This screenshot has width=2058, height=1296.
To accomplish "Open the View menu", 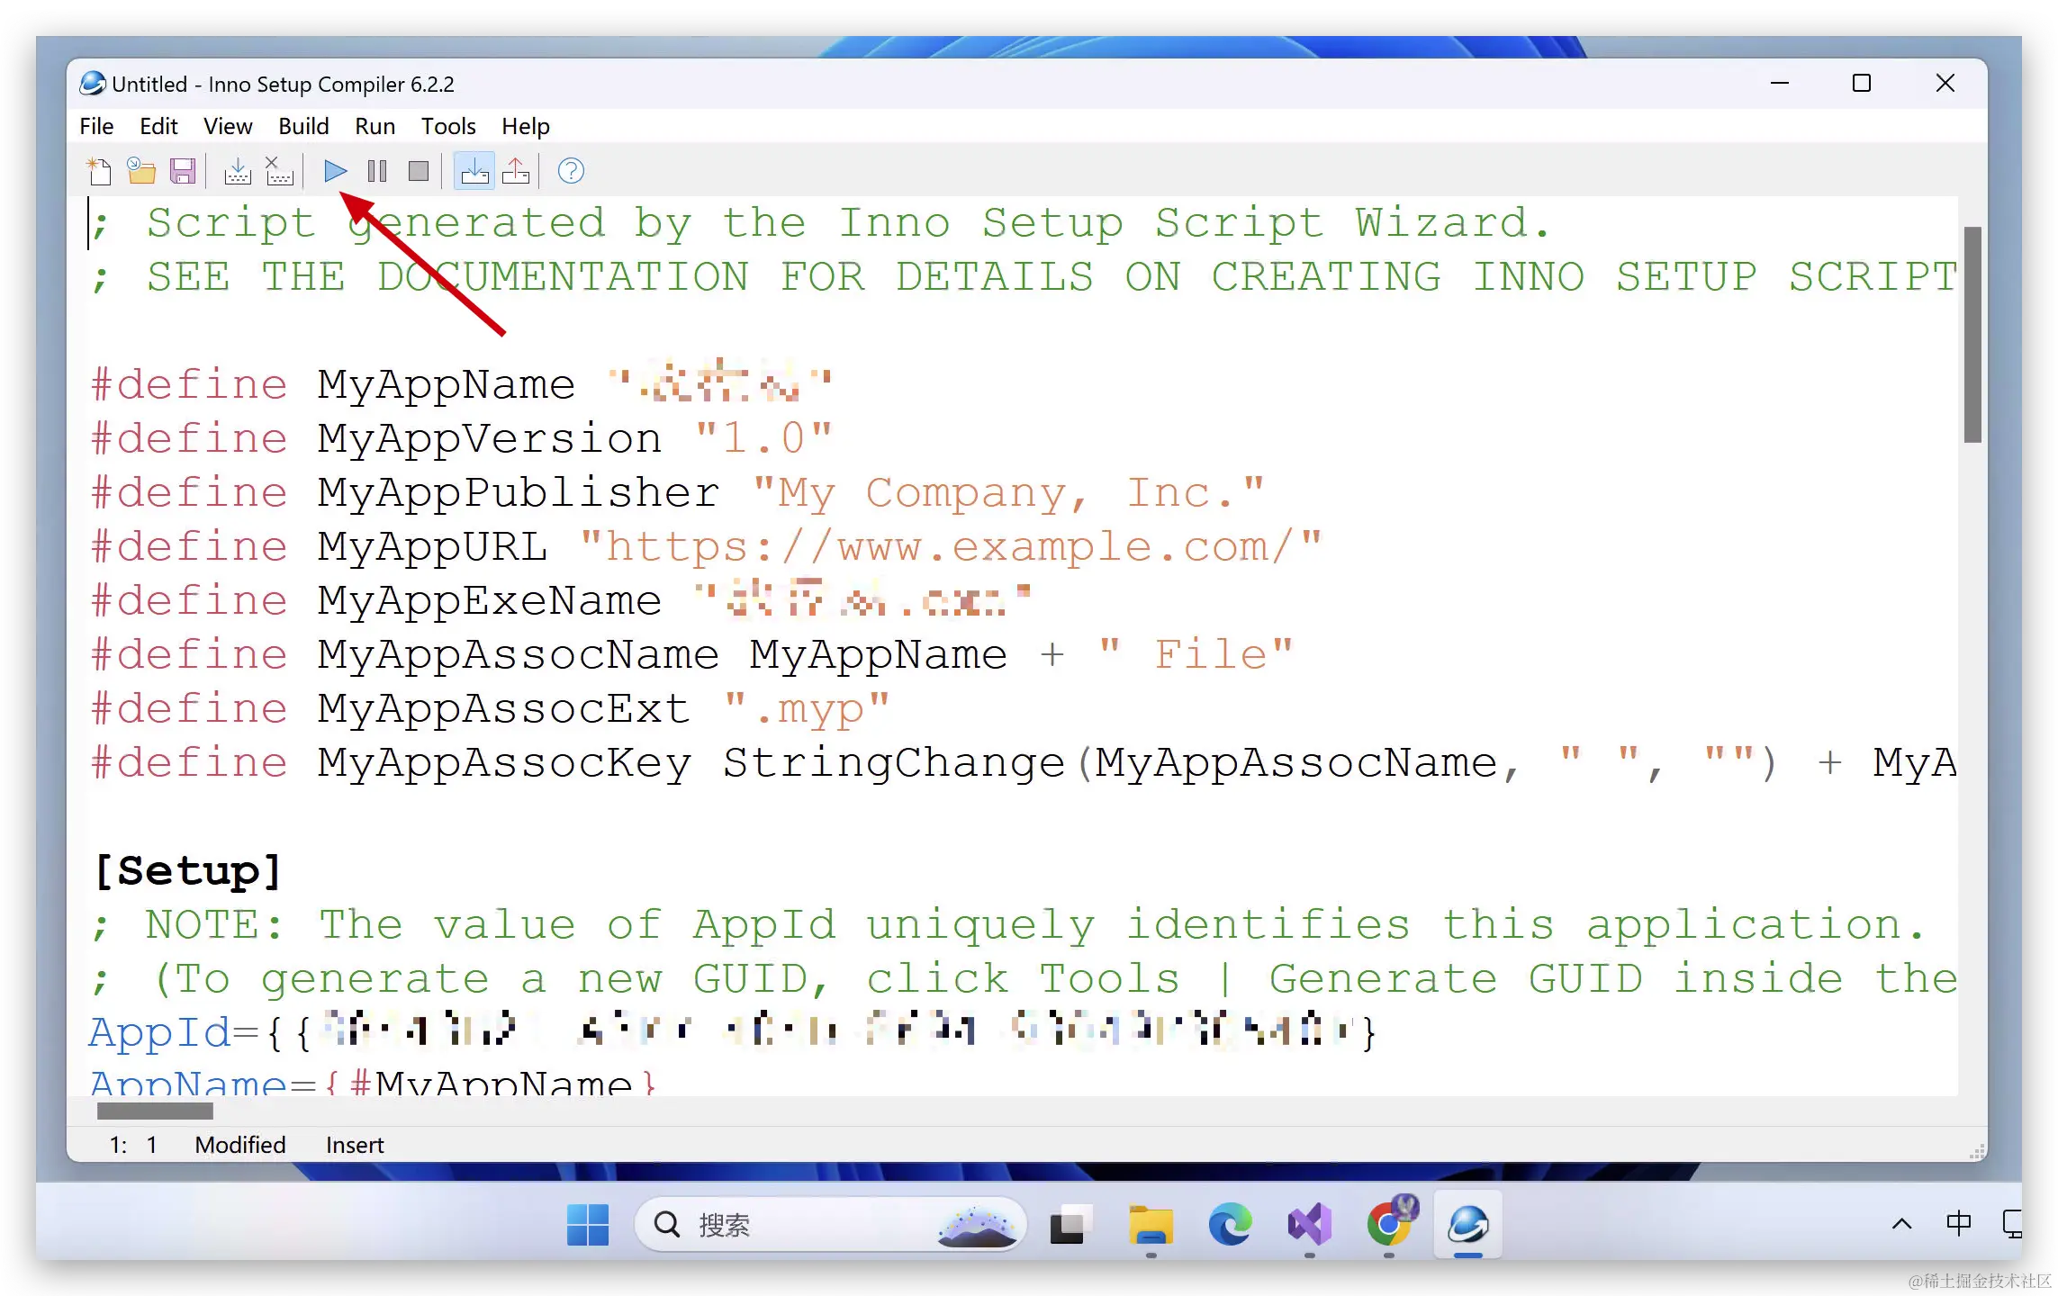I will (228, 126).
